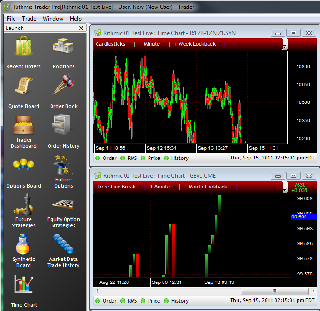Open the 1 Minute interval dropdown in the GEV1.CME chart
Screen dimensions: 320x311
point(163,187)
